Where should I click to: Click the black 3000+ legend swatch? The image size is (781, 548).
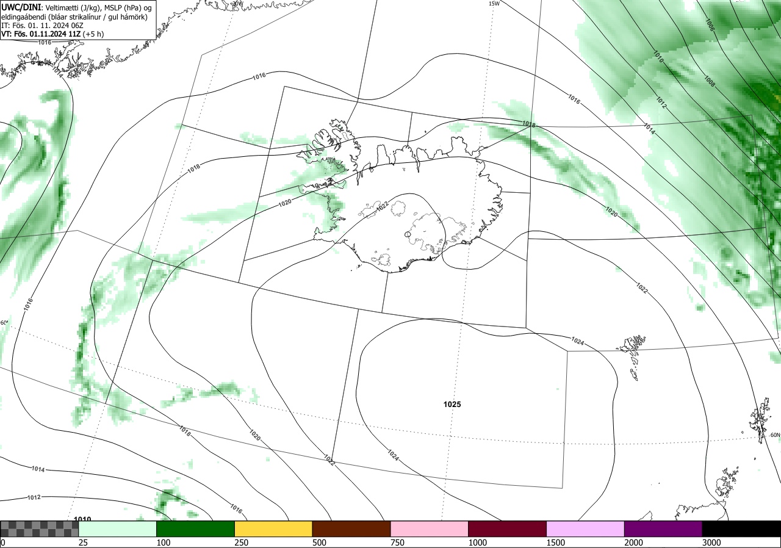tap(741, 528)
